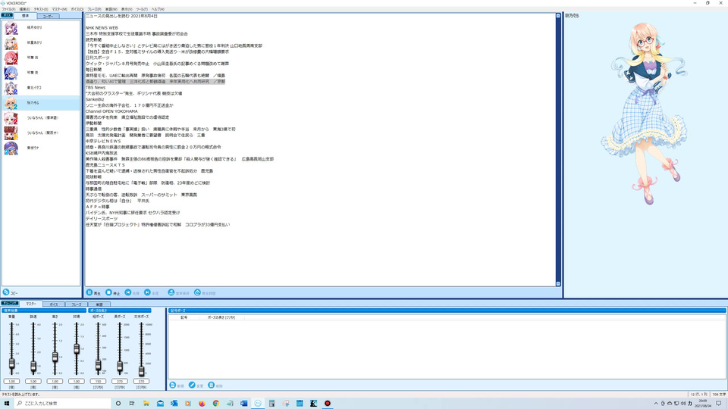Click the 削除 (delete) icon under pause list
The width and height of the screenshot is (728, 409).
pos(212,386)
